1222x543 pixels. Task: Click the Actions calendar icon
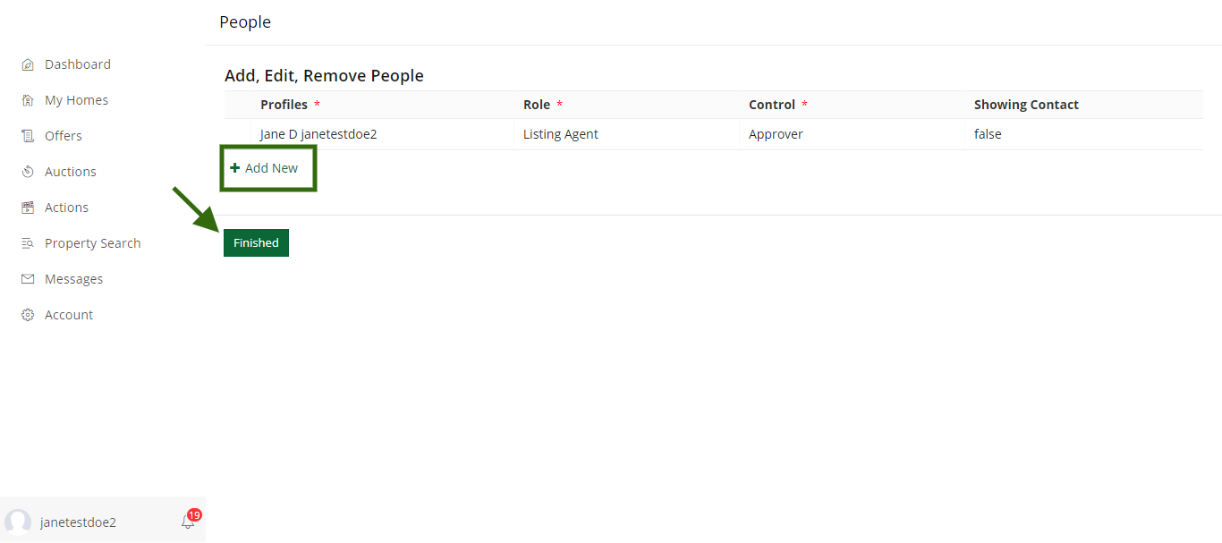click(x=28, y=208)
